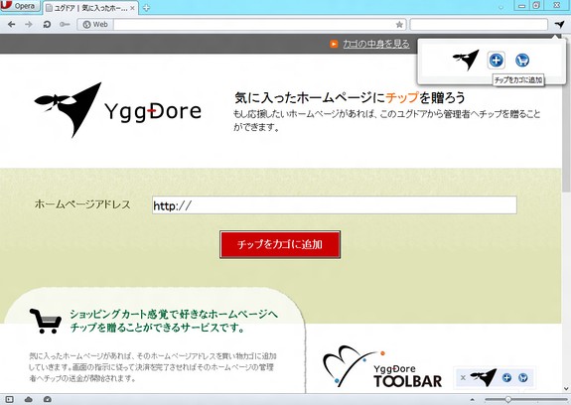Click the YggDore extension toolbar icon
The image size is (571, 405).
pyautogui.click(x=559, y=25)
